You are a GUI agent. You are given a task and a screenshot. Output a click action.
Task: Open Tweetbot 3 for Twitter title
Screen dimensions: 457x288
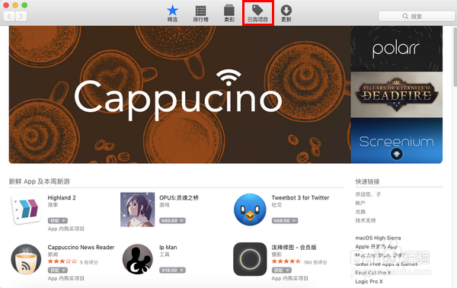[x=300, y=197]
